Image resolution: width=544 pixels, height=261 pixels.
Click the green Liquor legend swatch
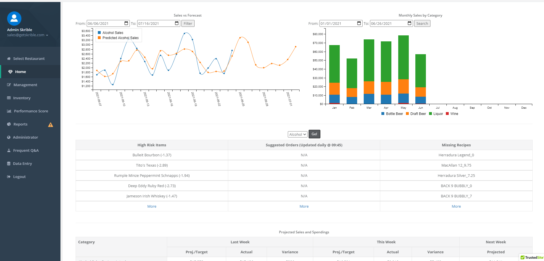(x=430, y=114)
